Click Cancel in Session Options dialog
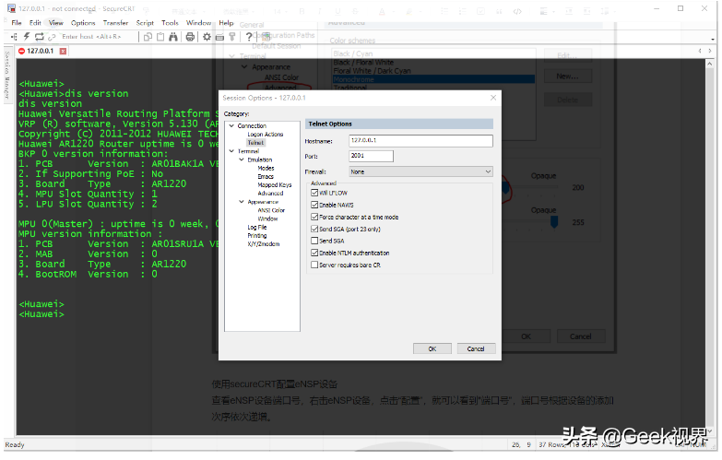 [x=476, y=349]
